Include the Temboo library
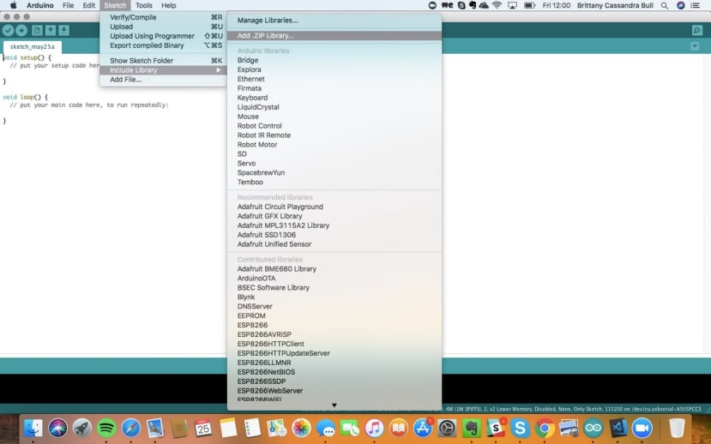 (x=334, y=182)
